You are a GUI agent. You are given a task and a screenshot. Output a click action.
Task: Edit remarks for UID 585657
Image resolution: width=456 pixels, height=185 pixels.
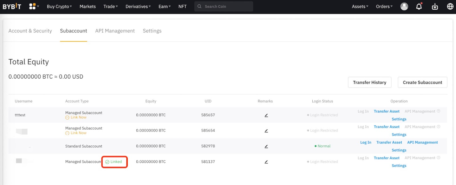tap(266, 115)
